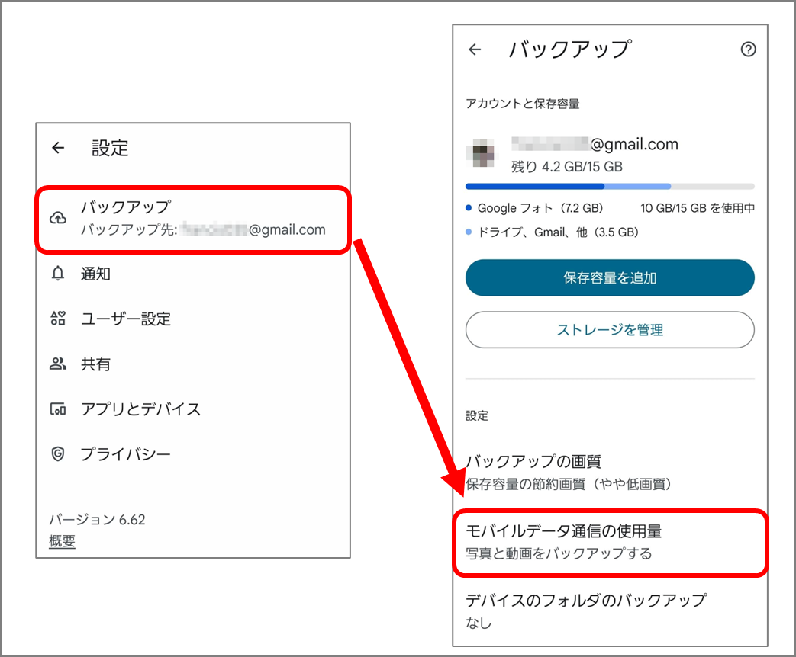This screenshot has width=796, height=657.
Task: Tap the cloud backup icon in settings
Action: coord(58,218)
